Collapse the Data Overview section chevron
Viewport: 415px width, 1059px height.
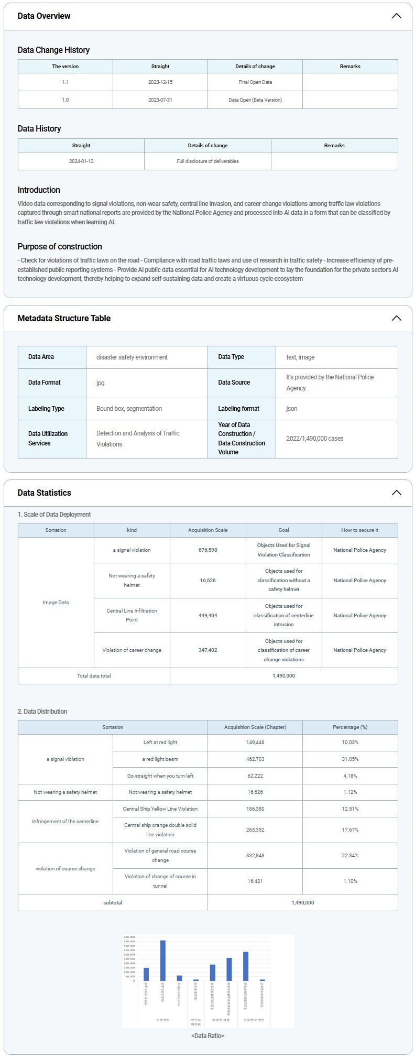click(x=396, y=16)
